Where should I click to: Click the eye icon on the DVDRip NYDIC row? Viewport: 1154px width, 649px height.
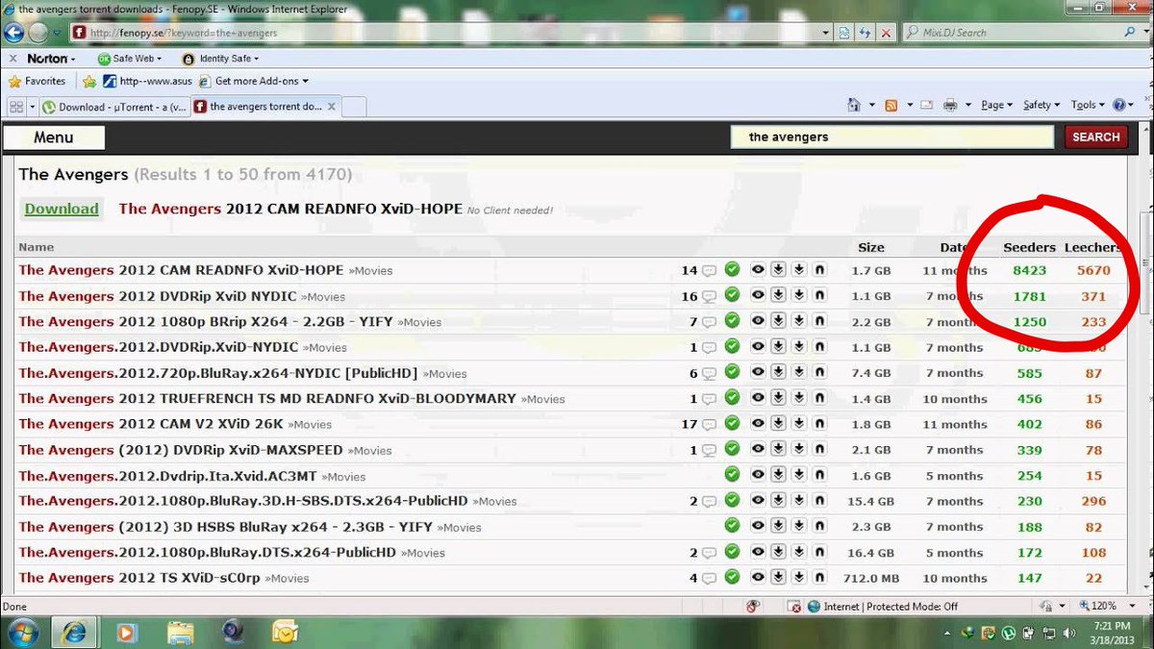[758, 296]
